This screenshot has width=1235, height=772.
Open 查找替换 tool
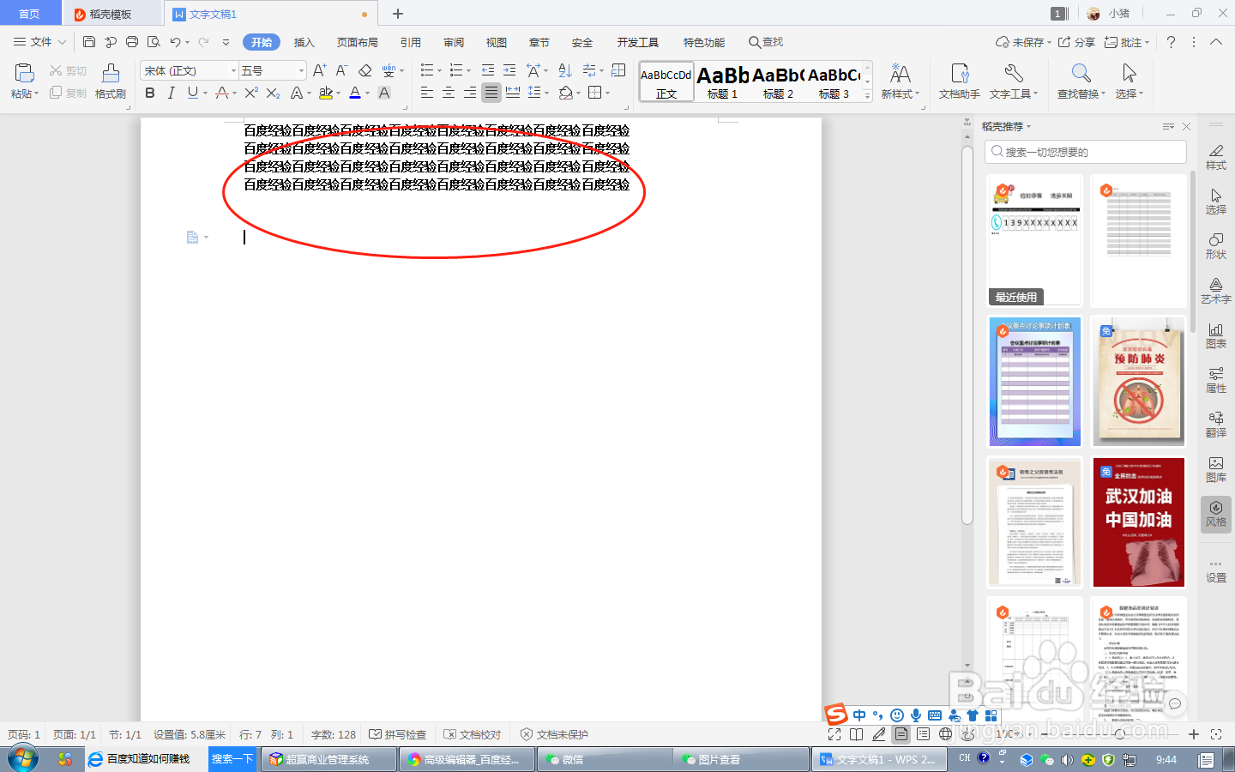pos(1081,81)
